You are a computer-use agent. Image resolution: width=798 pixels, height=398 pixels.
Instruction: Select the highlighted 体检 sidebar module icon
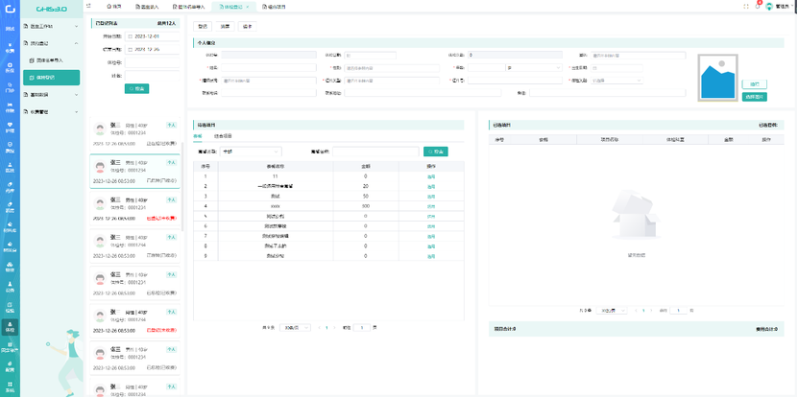pos(10,327)
